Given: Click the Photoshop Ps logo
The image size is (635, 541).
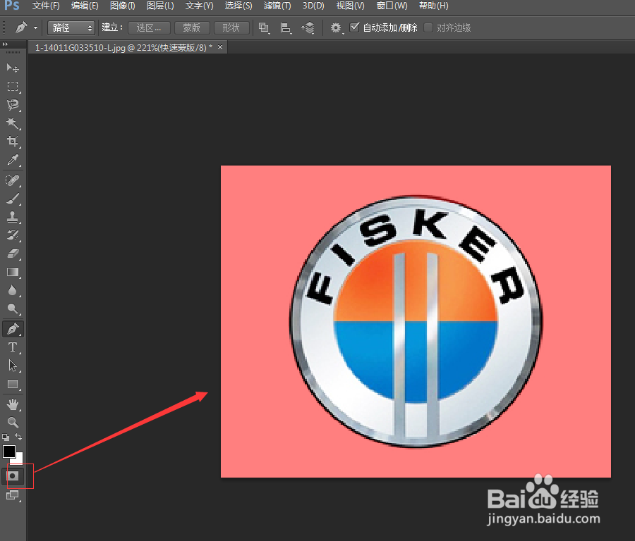Looking at the screenshot, I should tap(11, 5).
